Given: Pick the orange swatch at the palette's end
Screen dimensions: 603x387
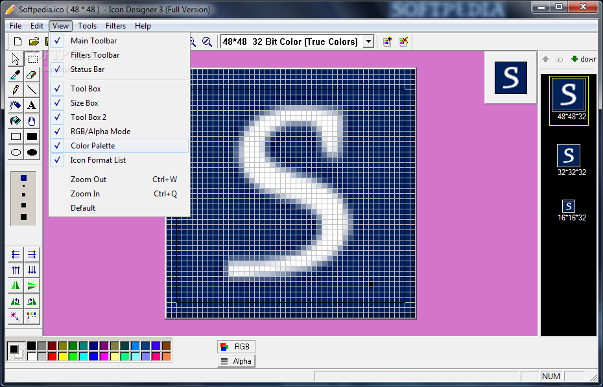Looking at the screenshot, I should click(167, 357).
